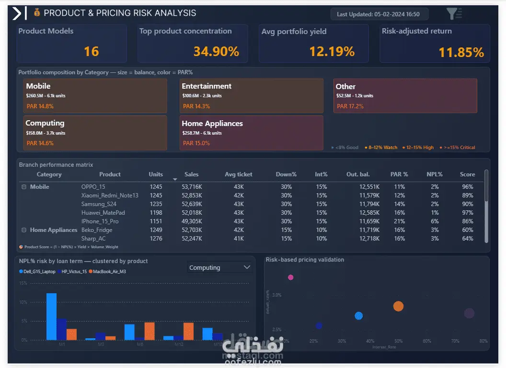This screenshot has height=368, width=506.
Task: Collapse the Home Appliances category row
Action: (24, 230)
